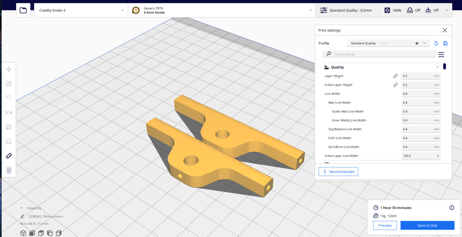This screenshot has width=462, height=237.
Task: Open the Support Blocker tool
Action: coord(9,141)
